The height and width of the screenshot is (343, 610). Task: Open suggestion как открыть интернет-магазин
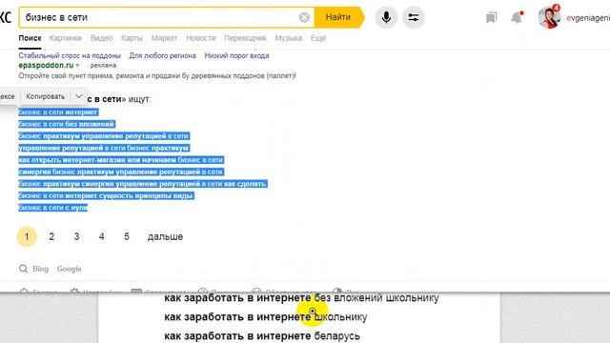(x=121, y=160)
